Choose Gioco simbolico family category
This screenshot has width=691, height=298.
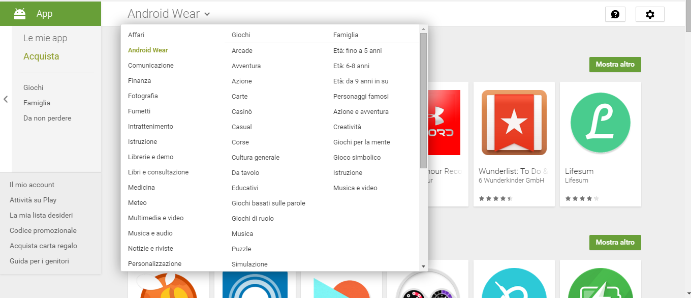[357, 158]
